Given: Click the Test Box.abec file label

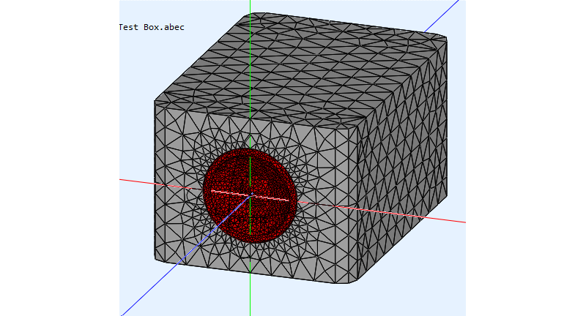Looking at the screenshot, I should pos(152,27).
